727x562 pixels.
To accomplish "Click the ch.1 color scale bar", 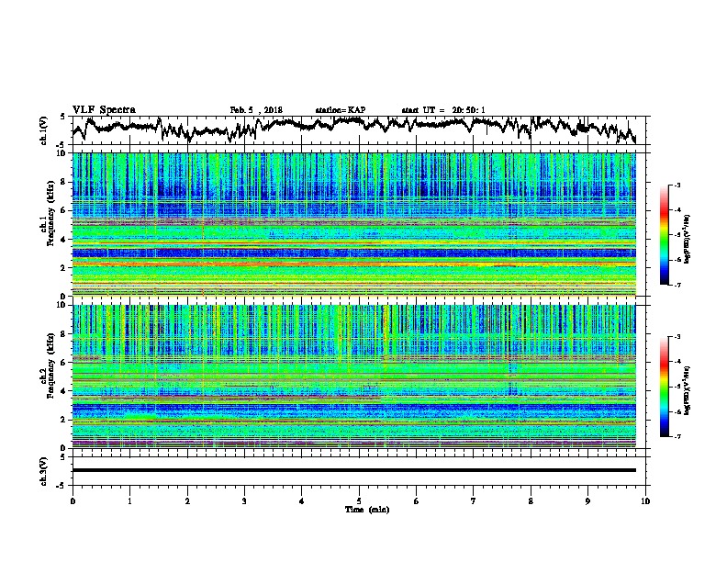I will coord(664,235).
